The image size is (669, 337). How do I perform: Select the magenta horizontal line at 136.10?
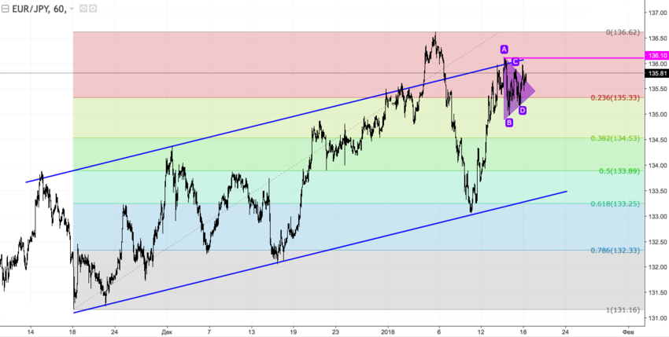(582, 57)
